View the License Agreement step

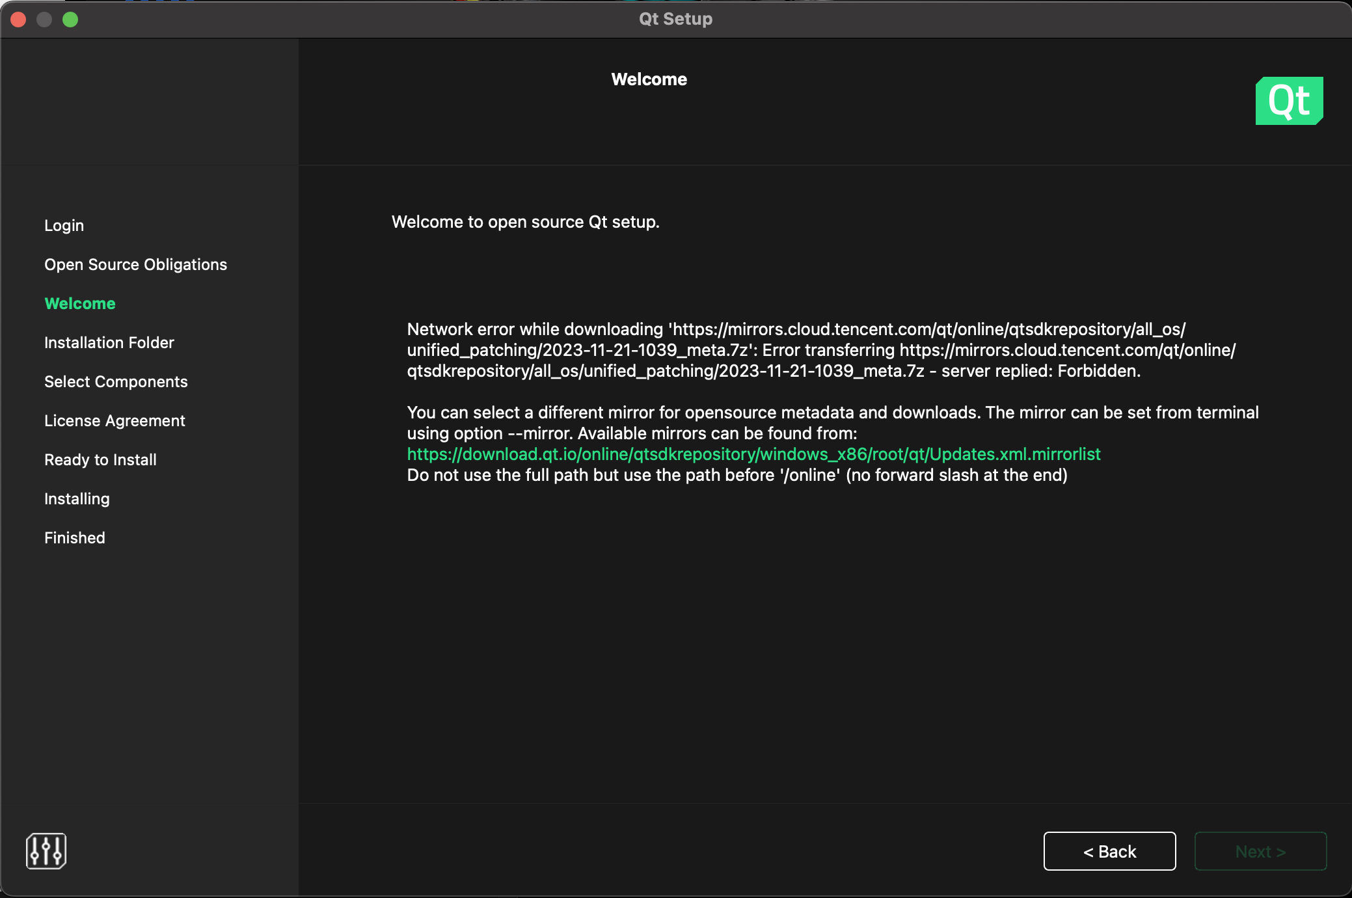(x=114, y=420)
